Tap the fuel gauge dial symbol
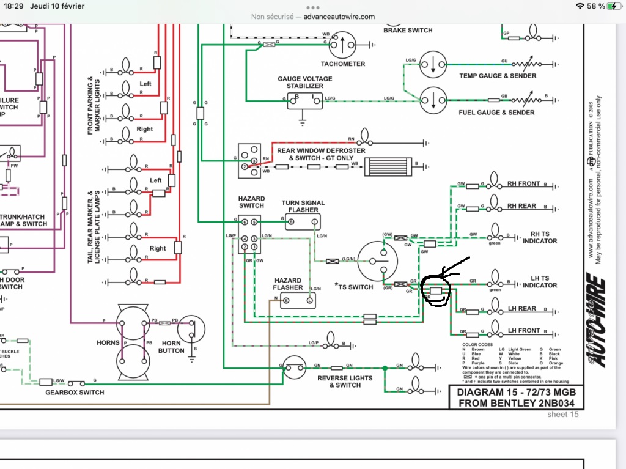This screenshot has height=469, width=626. [x=433, y=100]
